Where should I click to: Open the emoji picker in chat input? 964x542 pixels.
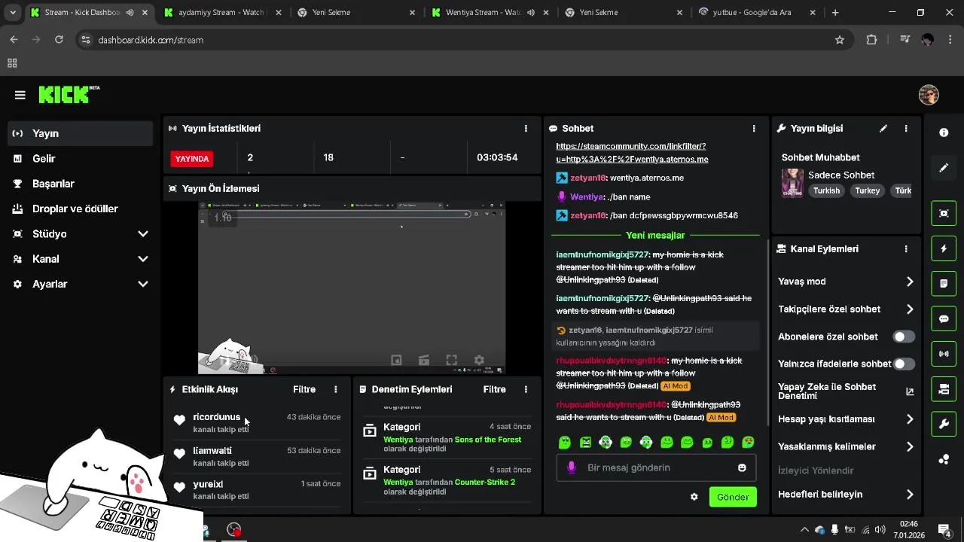click(x=742, y=467)
